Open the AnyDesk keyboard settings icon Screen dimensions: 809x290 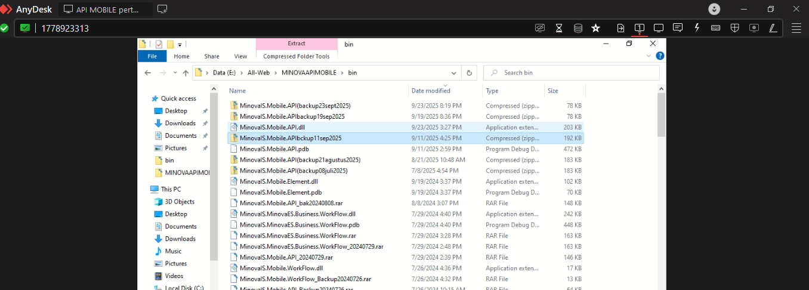pyautogui.click(x=715, y=28)
